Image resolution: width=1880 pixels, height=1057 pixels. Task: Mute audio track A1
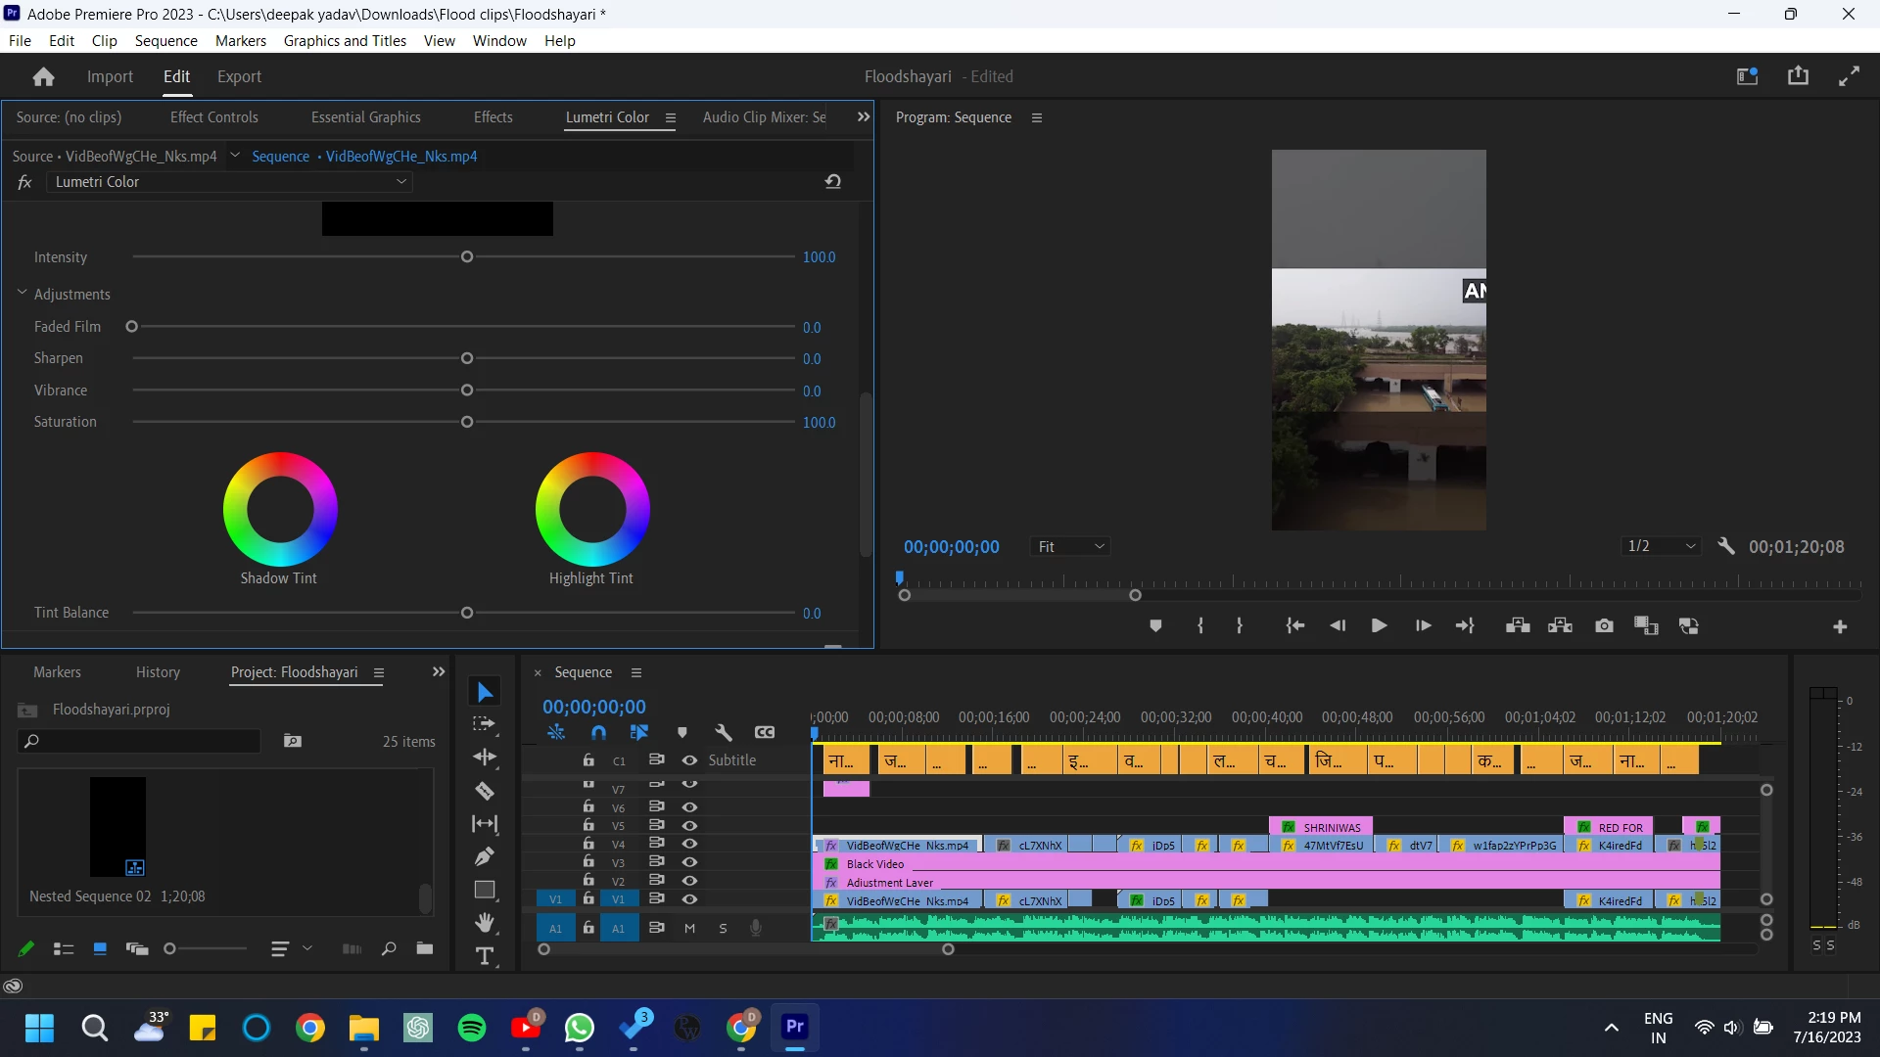click(689, 928)
